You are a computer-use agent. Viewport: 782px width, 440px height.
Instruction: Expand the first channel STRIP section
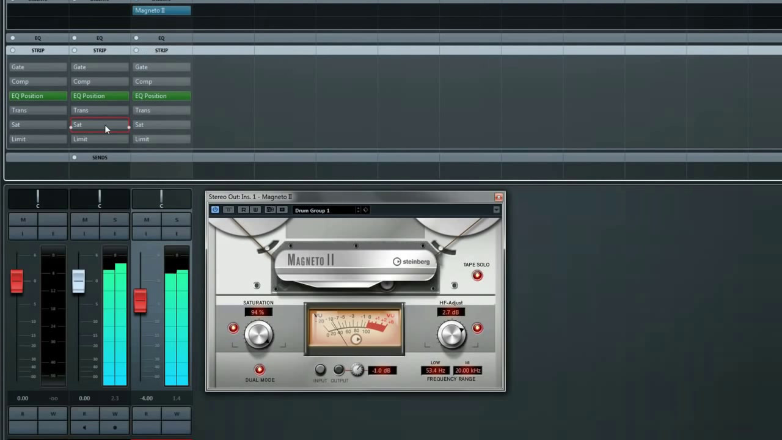coord(38,50)
